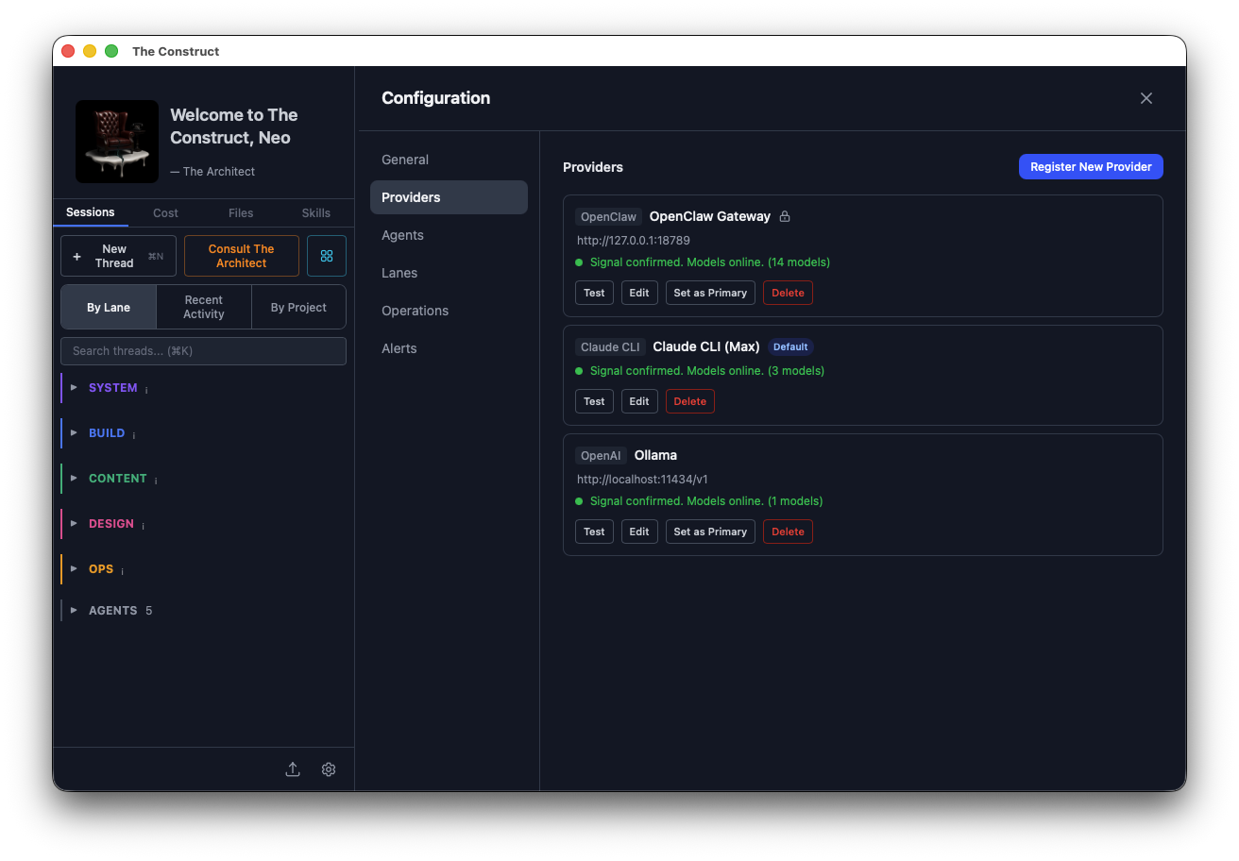The image size is (1239, 861).
Task: Click the Search threads input field
Action: tap(203, 351)
